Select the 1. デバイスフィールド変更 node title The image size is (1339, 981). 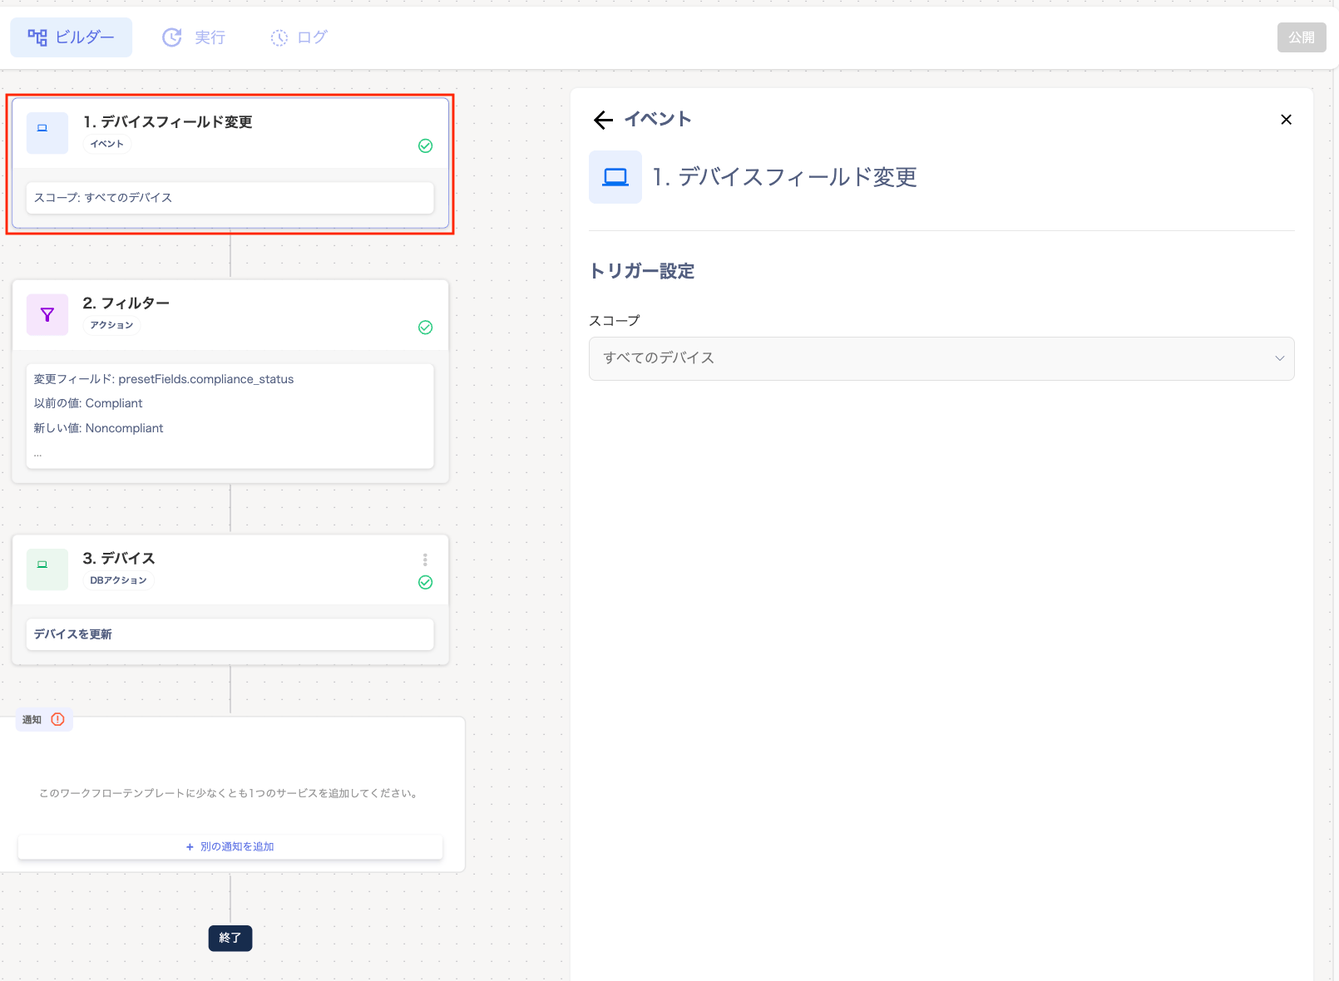(168, 121)
